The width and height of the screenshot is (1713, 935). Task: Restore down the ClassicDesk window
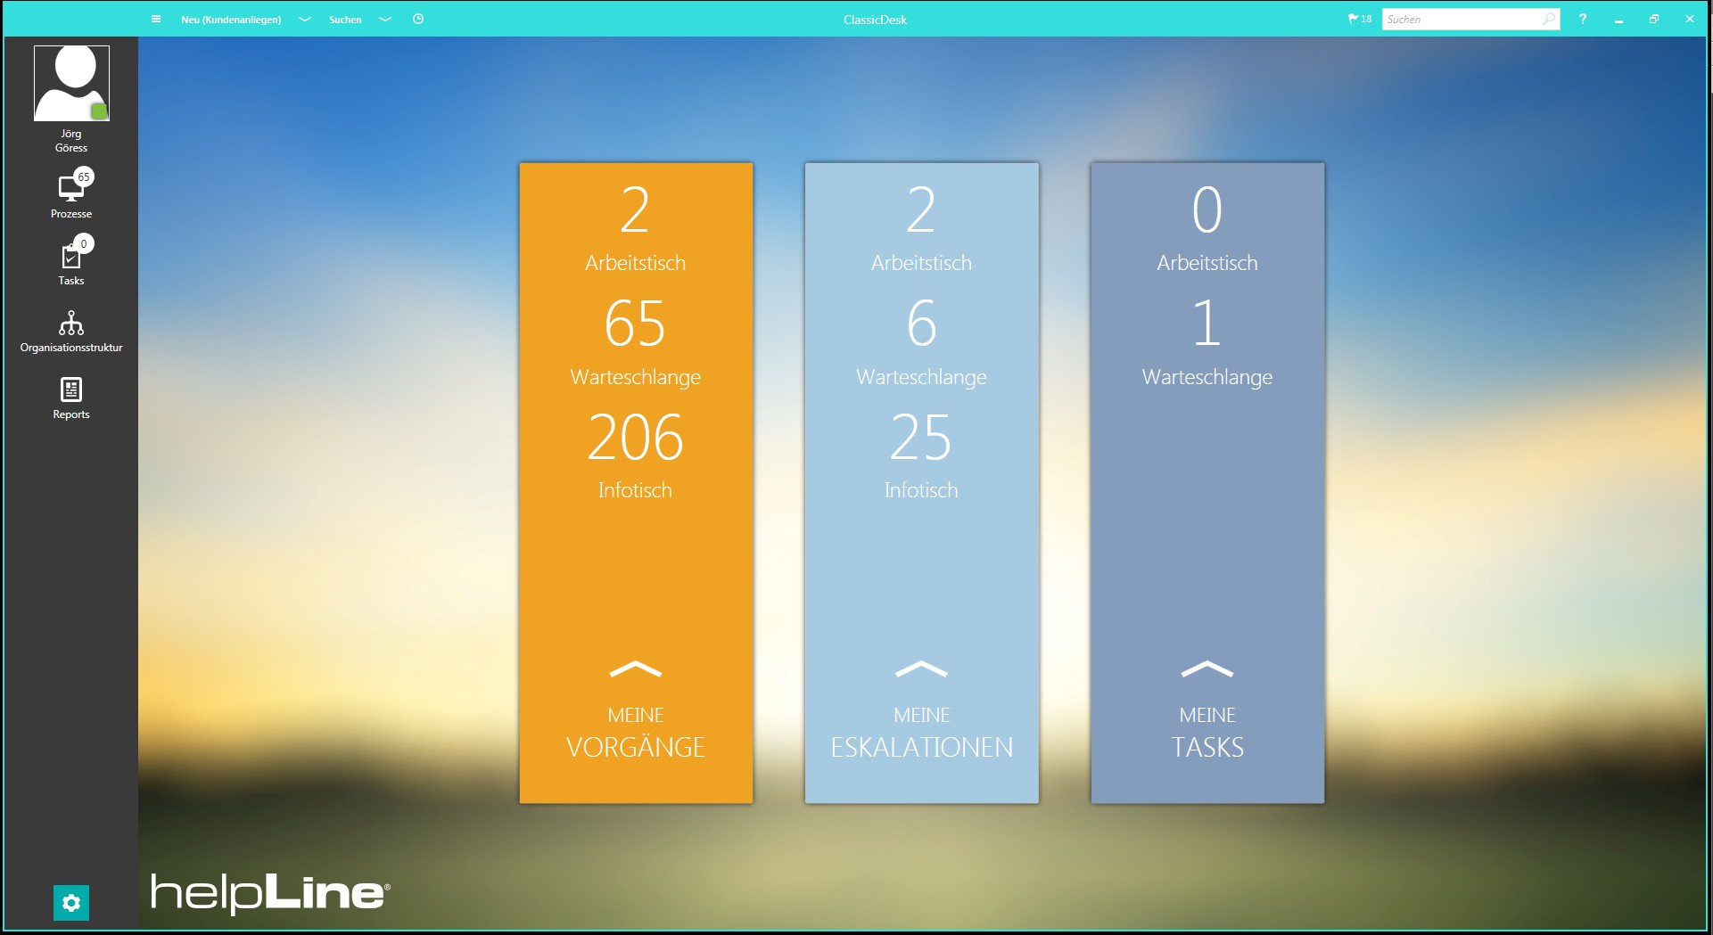pyautogui.click(x=1654, y=19)
